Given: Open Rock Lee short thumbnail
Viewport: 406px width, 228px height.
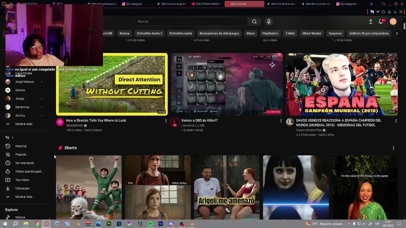Looking at the screenshot, I should pyautogui.click(x=89, y=187).
